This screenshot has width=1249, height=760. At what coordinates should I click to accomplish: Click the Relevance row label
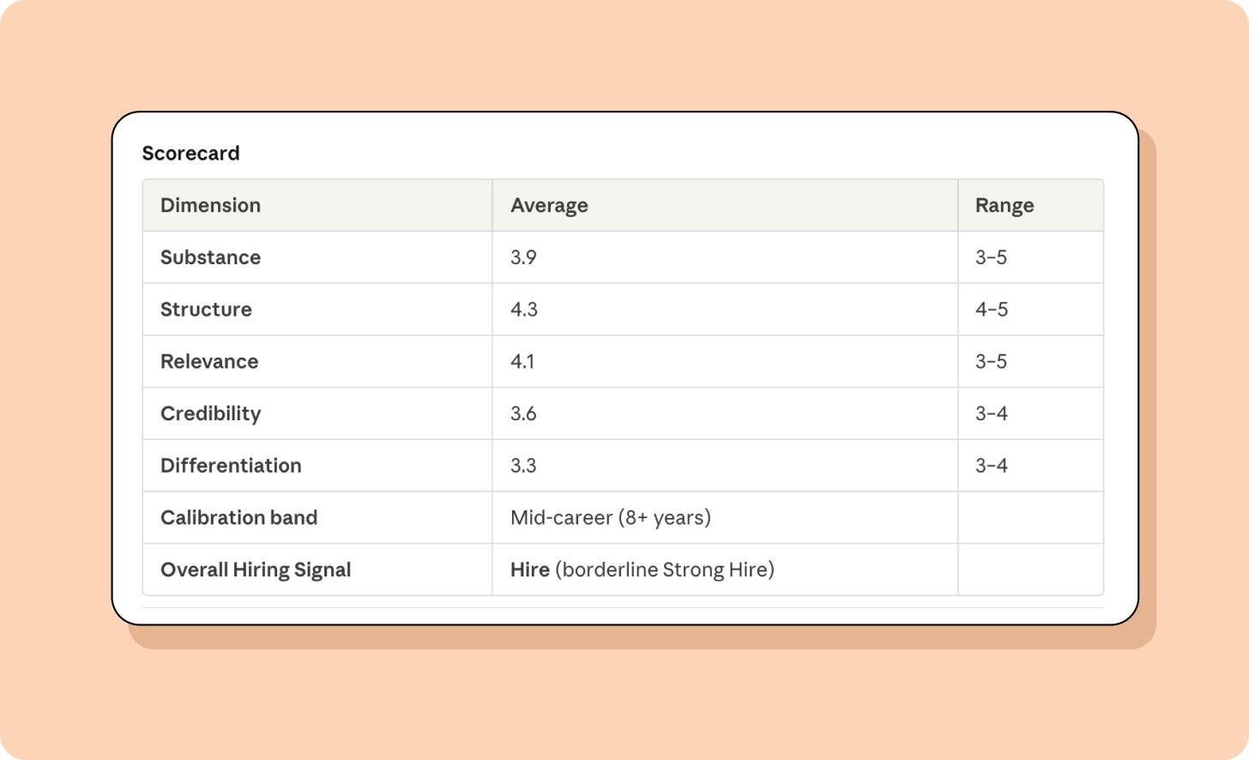point(209,362)
